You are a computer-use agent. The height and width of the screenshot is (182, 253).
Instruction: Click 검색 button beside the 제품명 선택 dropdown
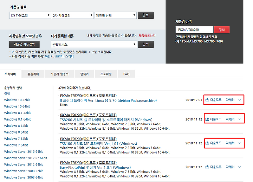click(145, 15)
